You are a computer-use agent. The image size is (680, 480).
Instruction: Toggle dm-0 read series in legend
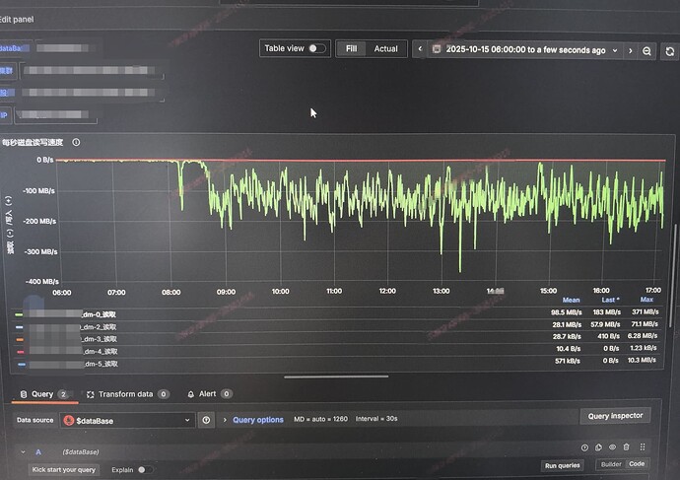click(x=100, y=314)
